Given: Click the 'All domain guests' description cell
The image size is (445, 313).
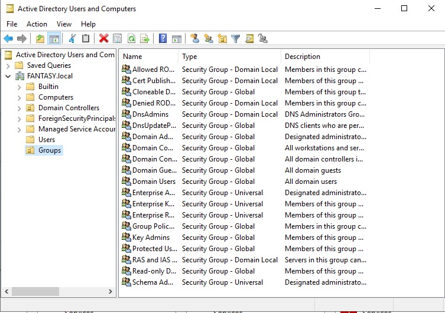Looking at the screenshot, I should click(x=313, y=170).
